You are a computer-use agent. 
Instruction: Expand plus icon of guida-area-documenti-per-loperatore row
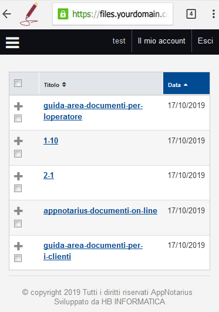click(x=18, y=106)
